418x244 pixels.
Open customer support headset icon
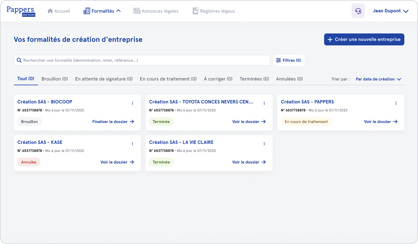click(x=358, y=11)
